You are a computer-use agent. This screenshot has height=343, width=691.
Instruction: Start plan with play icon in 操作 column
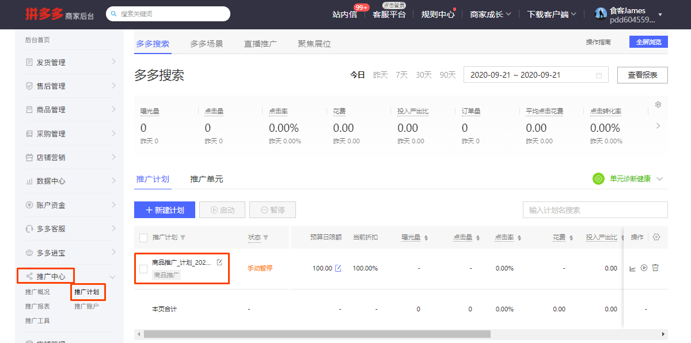[644, 268]
